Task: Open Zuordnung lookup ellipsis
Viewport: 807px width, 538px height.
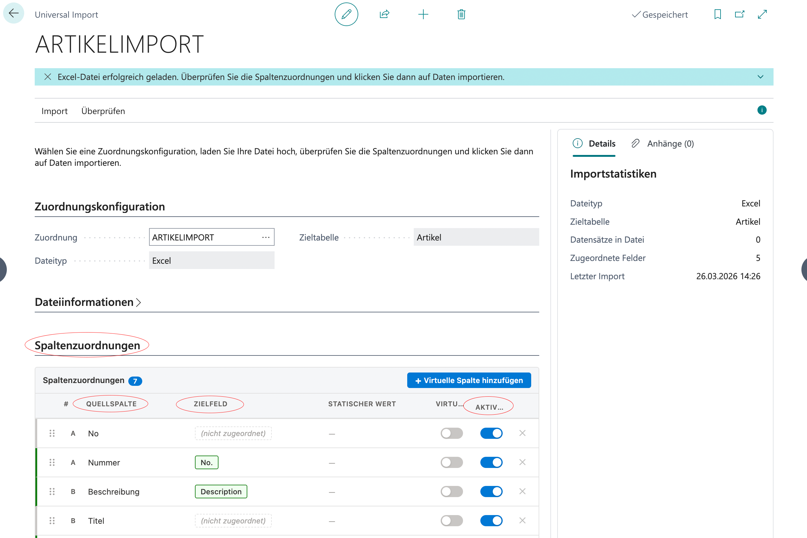Action: tap(266, 237)
